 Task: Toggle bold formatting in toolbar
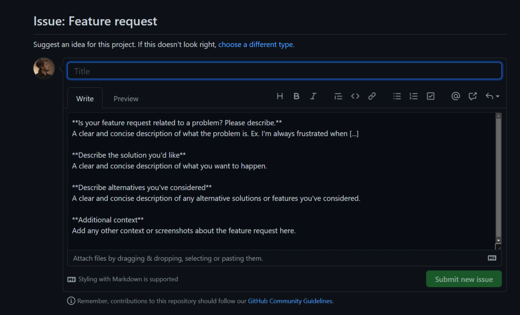click(x=297, y=96)
